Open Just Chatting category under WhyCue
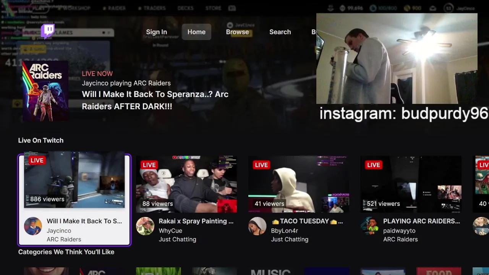 (177, 239)
